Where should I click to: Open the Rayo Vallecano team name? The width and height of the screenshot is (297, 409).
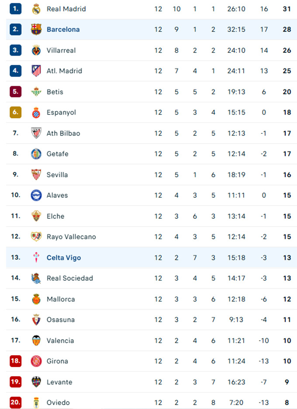71,237
